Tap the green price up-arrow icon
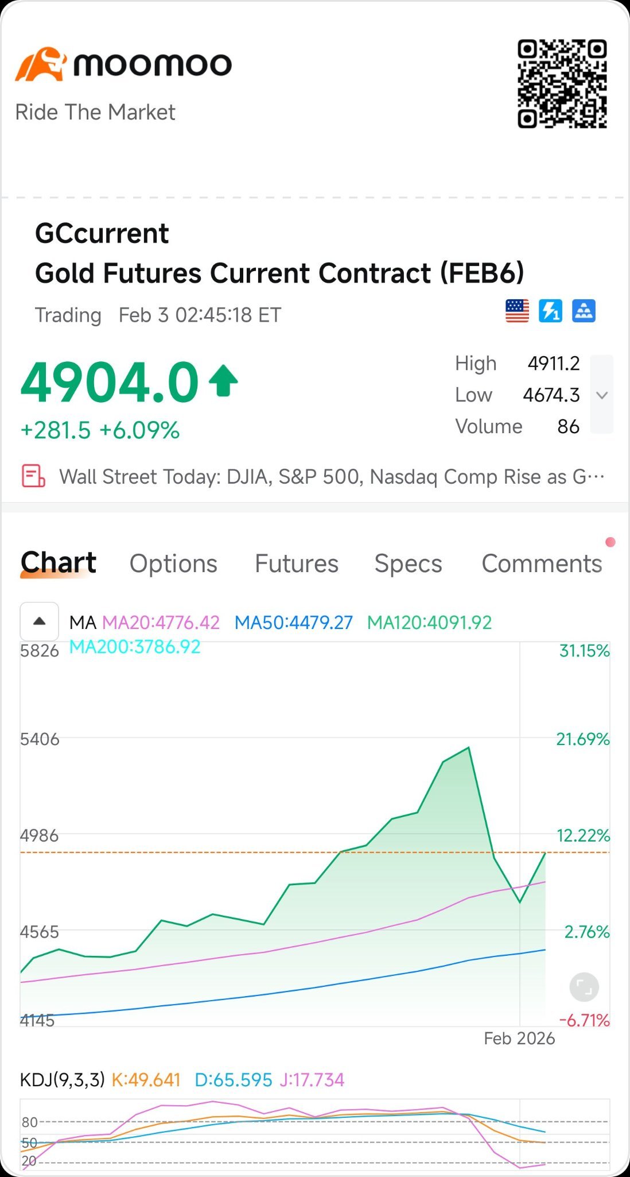The height and width of the screenshot is (1177, 630). click(x=223, y=382)
